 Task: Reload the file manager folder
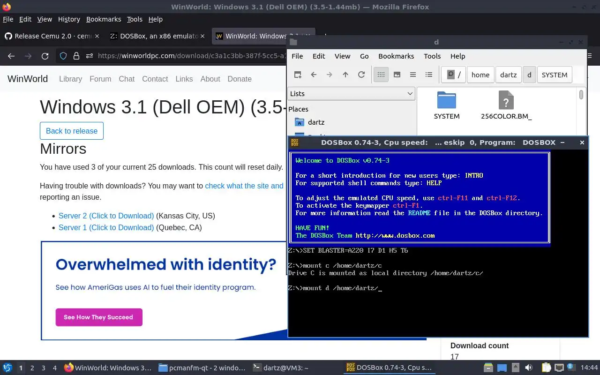361,75
